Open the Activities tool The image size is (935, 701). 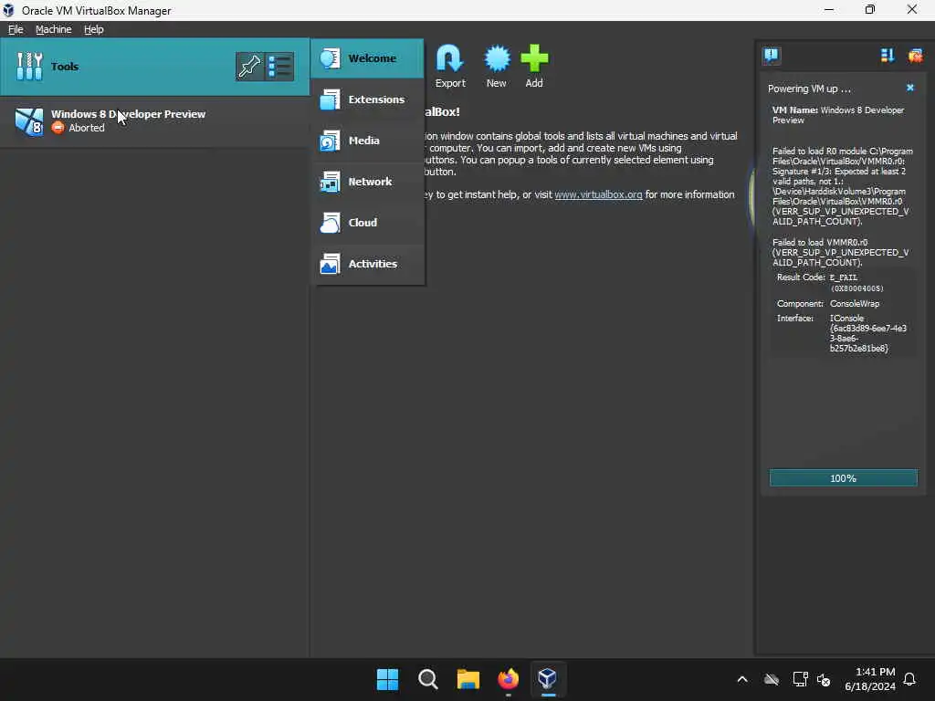point(367,264)
